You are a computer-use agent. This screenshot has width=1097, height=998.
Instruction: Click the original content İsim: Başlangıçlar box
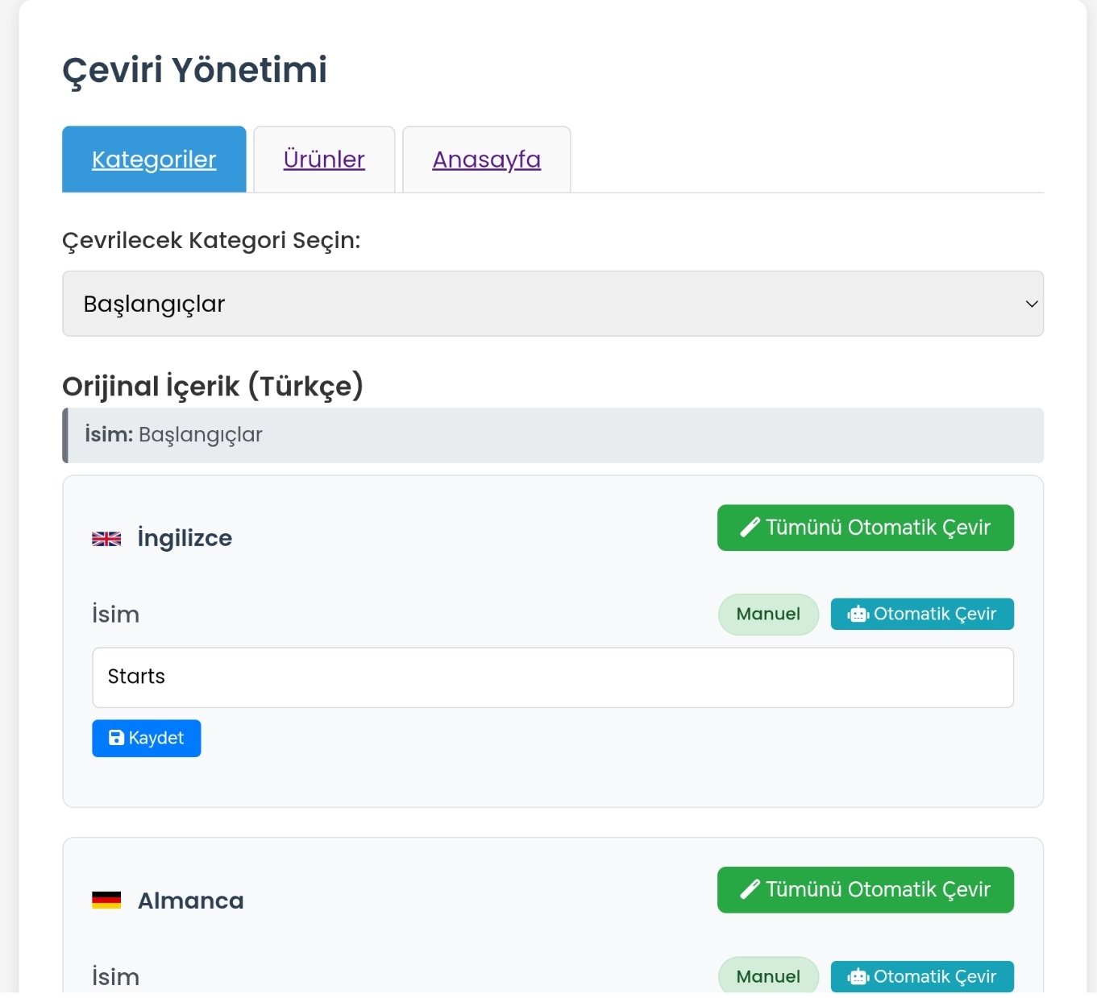(553, 436)
